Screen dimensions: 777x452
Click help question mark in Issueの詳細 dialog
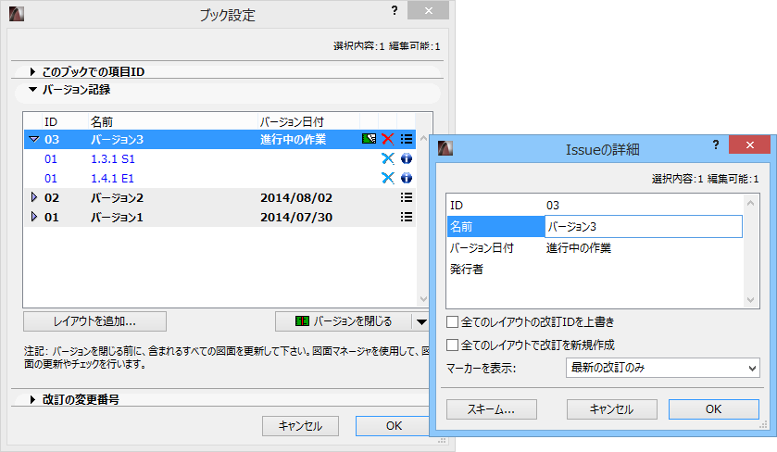716,144
